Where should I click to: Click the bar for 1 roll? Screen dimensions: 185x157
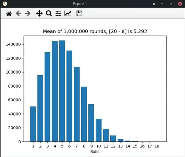pyautogui.click(x=33, y=124)
